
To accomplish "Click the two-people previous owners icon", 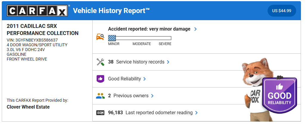I will click(x=100, y=96).
